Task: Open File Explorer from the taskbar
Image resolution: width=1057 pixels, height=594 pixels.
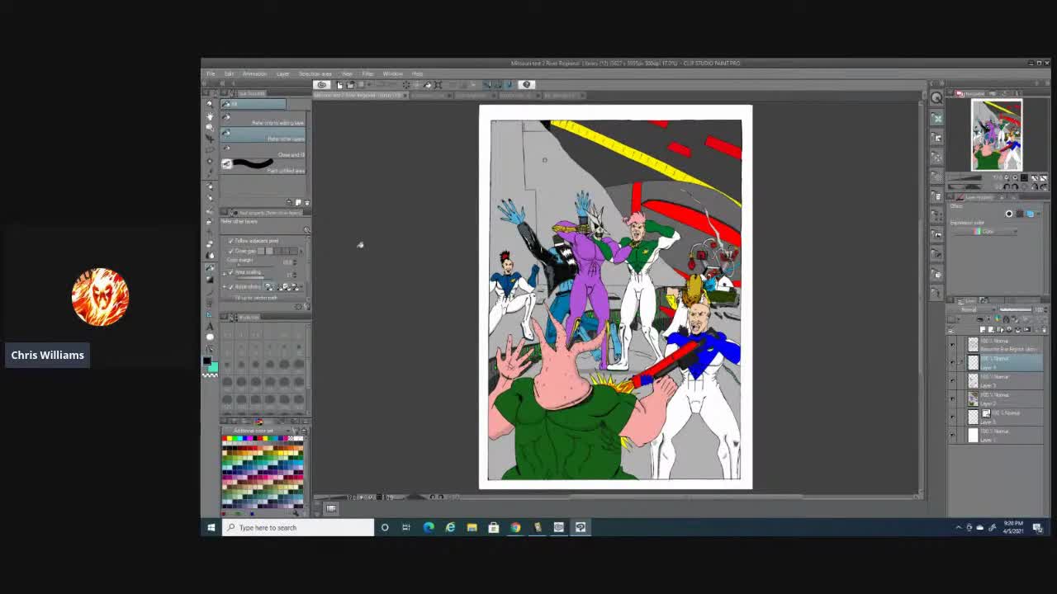Action: [472, 527]
